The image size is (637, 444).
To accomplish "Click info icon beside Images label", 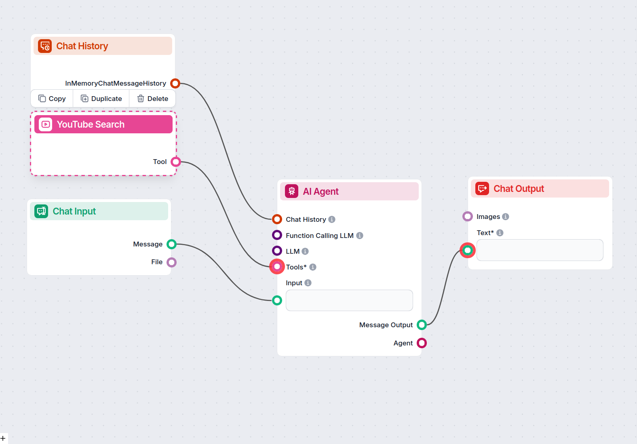I will 506,217.
